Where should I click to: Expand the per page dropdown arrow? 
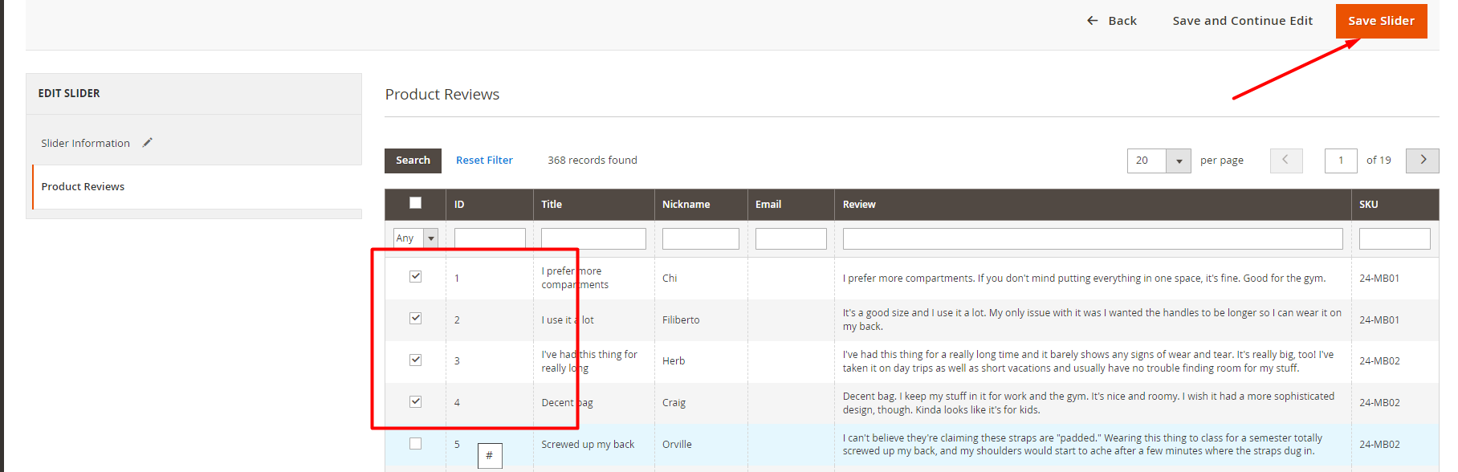tap(1178, 161)
